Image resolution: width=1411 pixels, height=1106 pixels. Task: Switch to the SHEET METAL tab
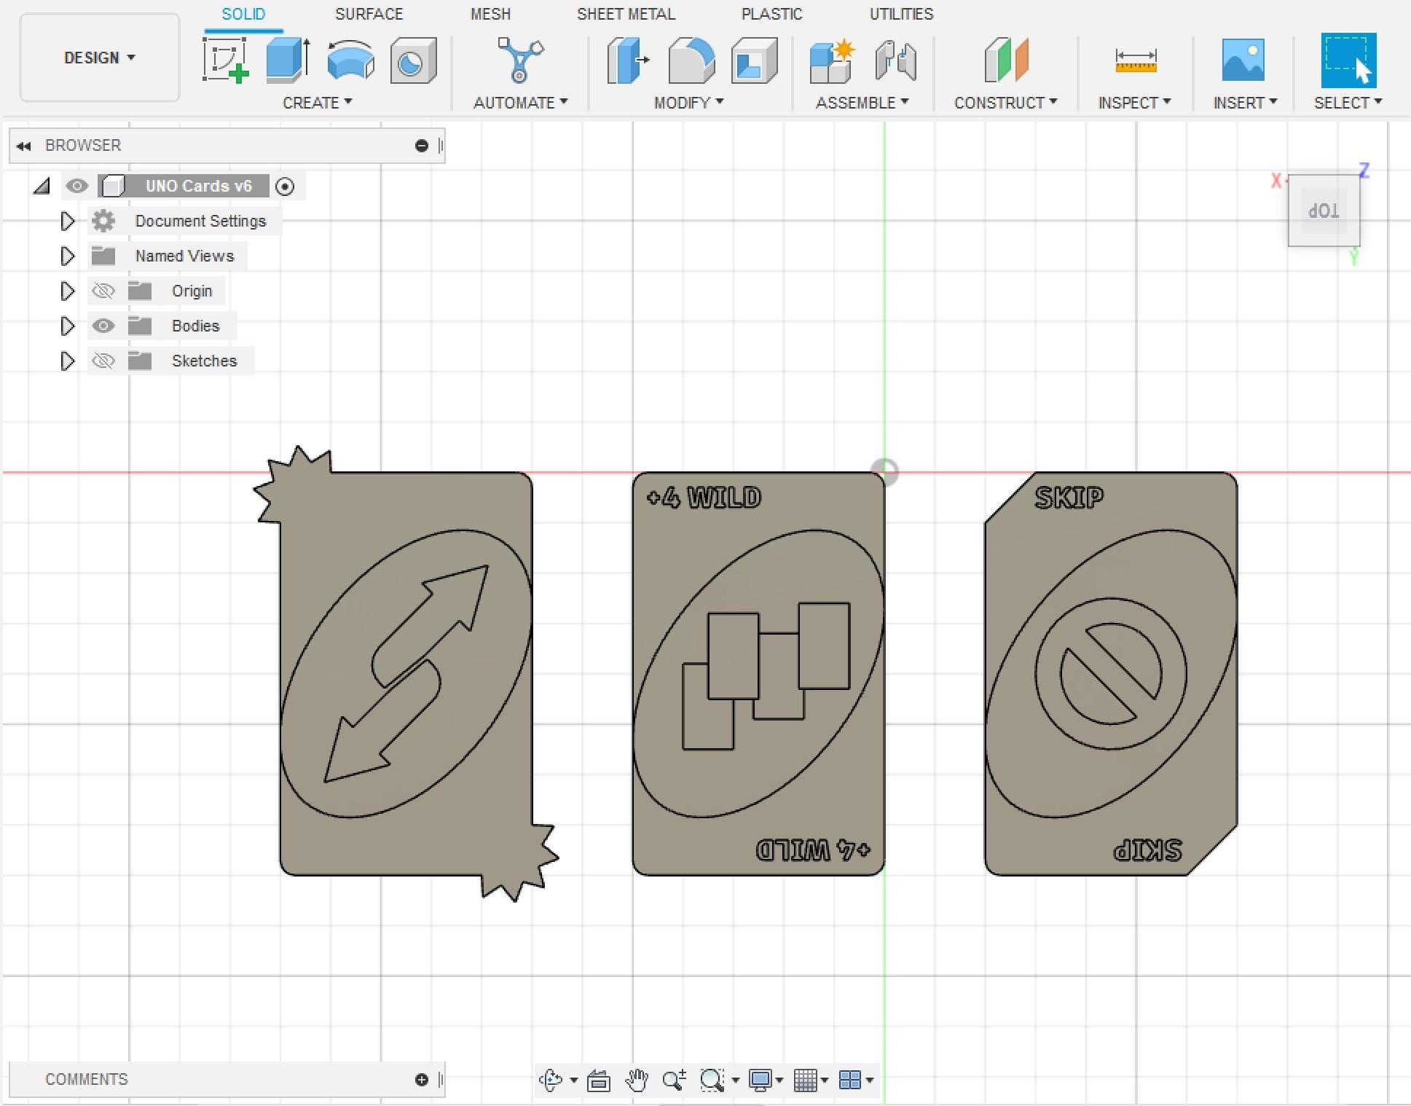pos(626,14)
